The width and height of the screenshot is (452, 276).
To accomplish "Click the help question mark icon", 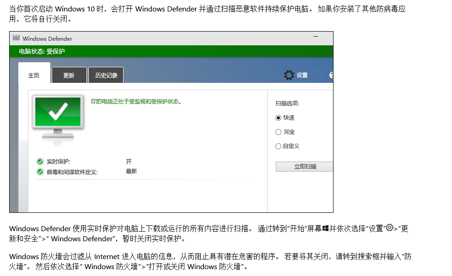I will coord(331,75).
